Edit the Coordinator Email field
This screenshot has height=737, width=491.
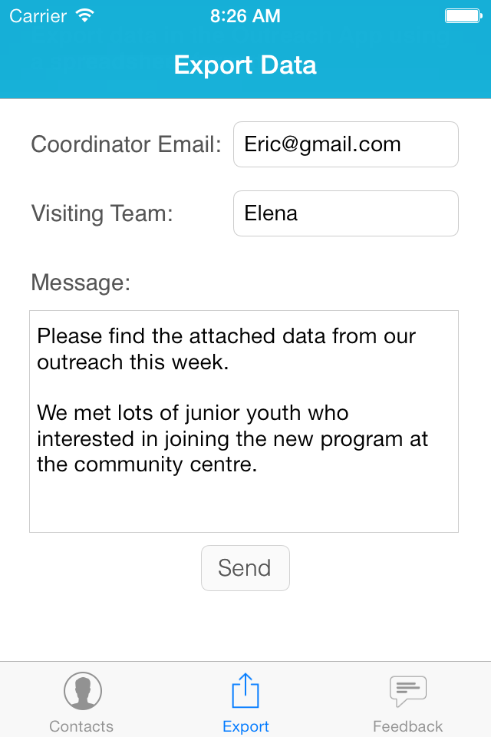point(345,144)
